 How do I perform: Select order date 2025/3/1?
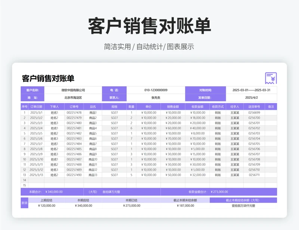pos(36,113)
